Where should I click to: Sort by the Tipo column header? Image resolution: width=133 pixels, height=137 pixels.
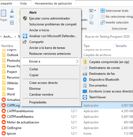pyautogui.click(x=86, y=46)
